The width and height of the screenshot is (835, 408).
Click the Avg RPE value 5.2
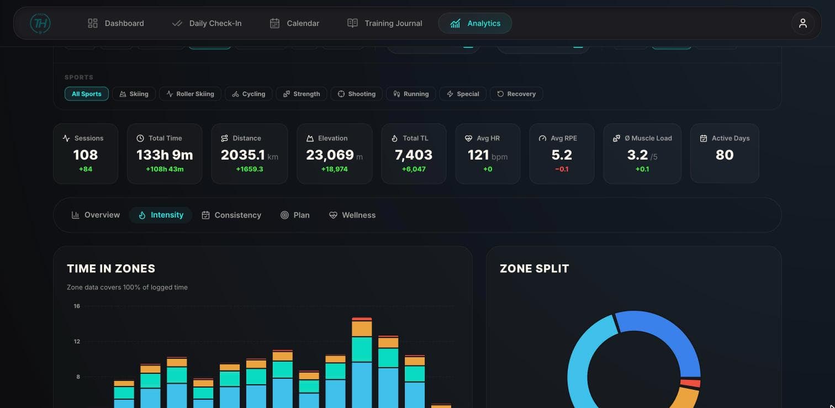(x=562, y=155)
